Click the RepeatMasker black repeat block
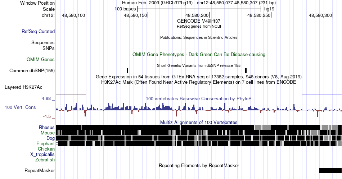This screenshot has height=179, width=342. point(330,170)
